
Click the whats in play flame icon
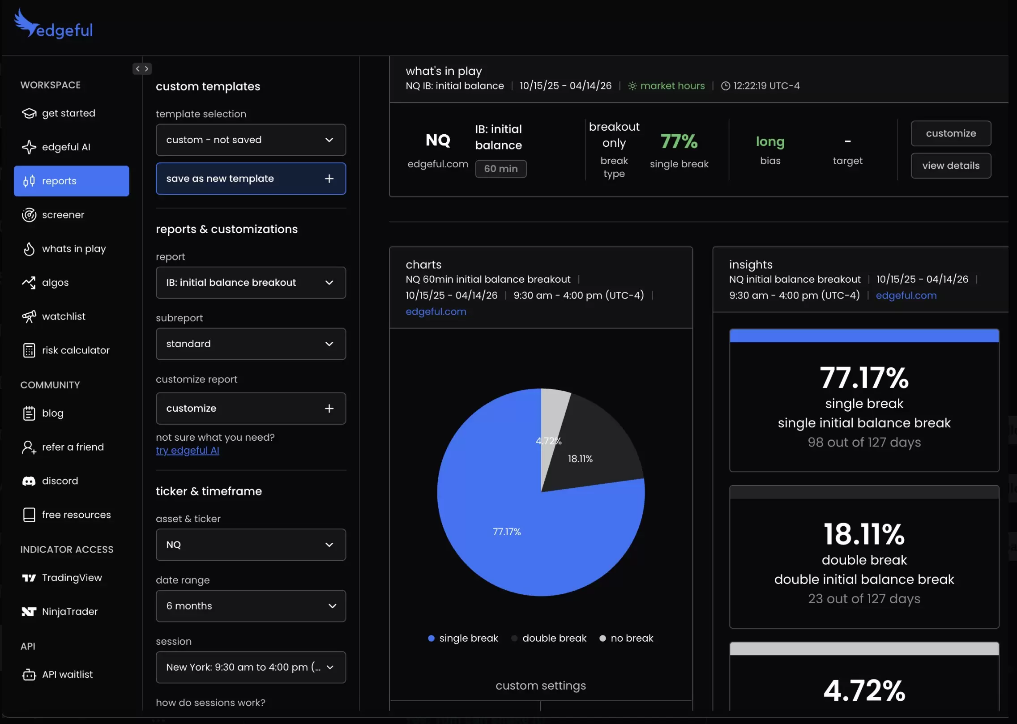pos(29,249)
